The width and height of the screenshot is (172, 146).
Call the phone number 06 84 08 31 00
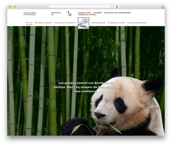click(56, 14)
